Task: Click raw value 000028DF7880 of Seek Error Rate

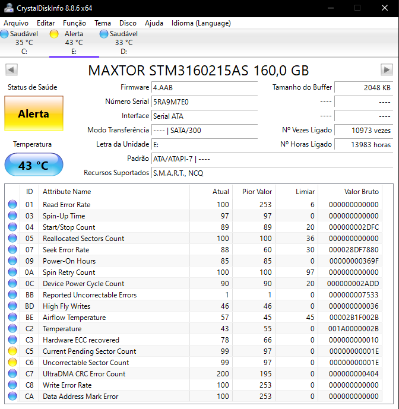Action: (354, 250)
